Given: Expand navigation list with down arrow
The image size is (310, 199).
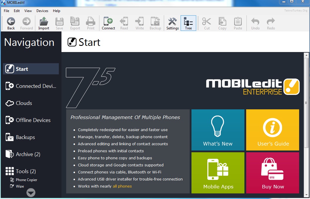Looking at the screenshot, I should 31,193.
